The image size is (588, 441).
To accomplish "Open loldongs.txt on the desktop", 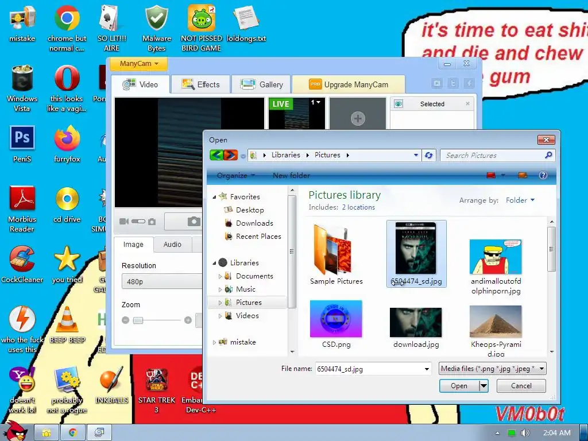I will tap(246, 23).
